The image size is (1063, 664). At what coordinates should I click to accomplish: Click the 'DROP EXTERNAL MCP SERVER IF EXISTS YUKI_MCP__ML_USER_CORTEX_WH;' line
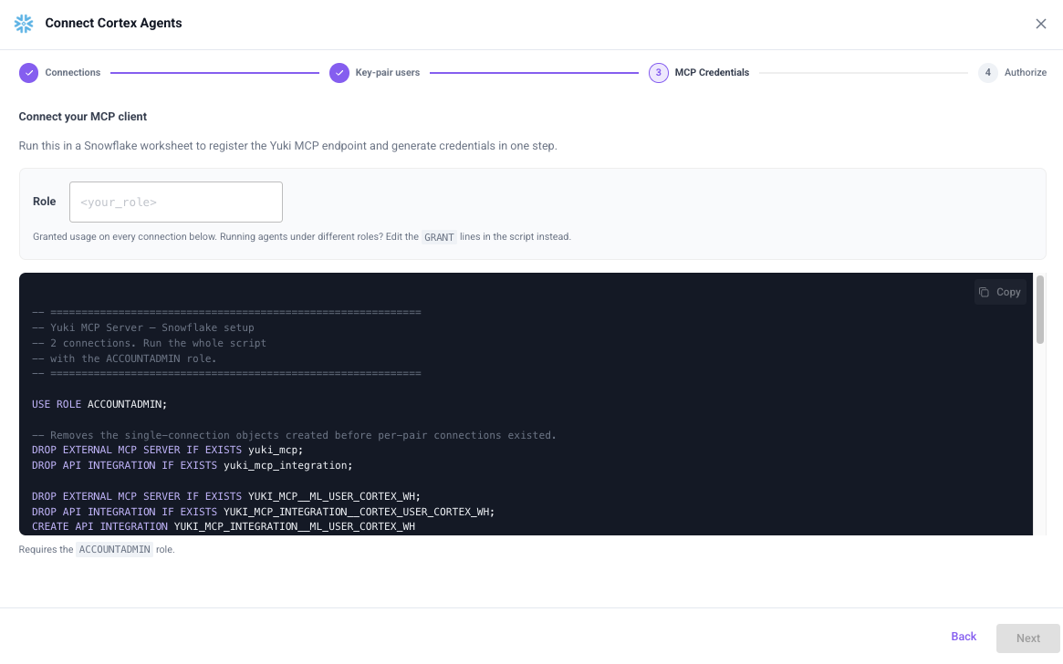[225, 496]
